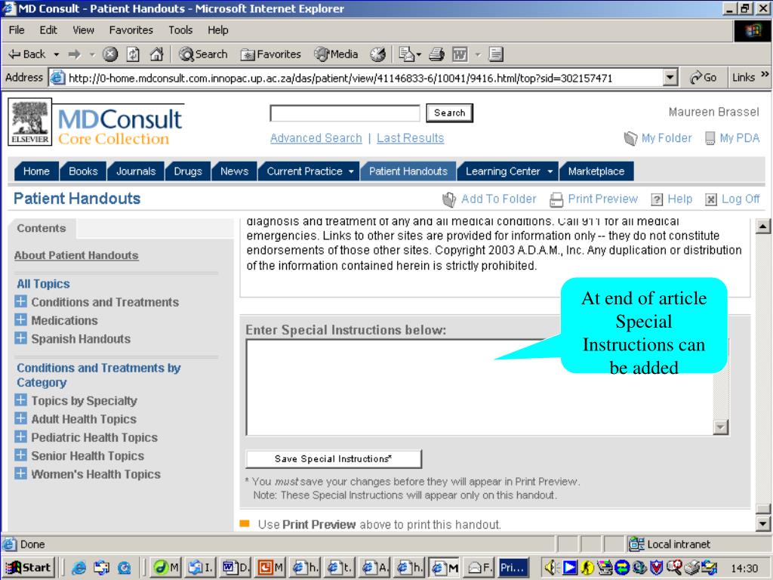Switch to the Home tab

tap(36, 171)
